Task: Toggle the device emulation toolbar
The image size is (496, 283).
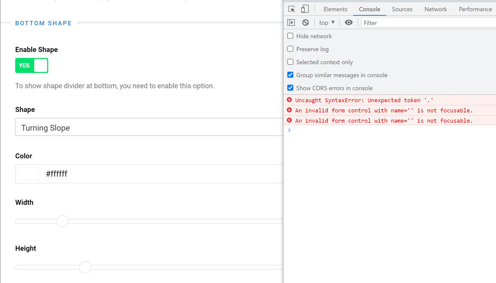Action: [x=305, y=9]
